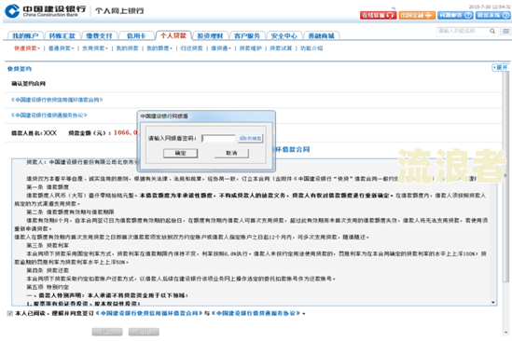Click the 第三条 贷款利率 clause heading
The width and height of the screenshot is (512, 341).
click(x=48, y=245)
